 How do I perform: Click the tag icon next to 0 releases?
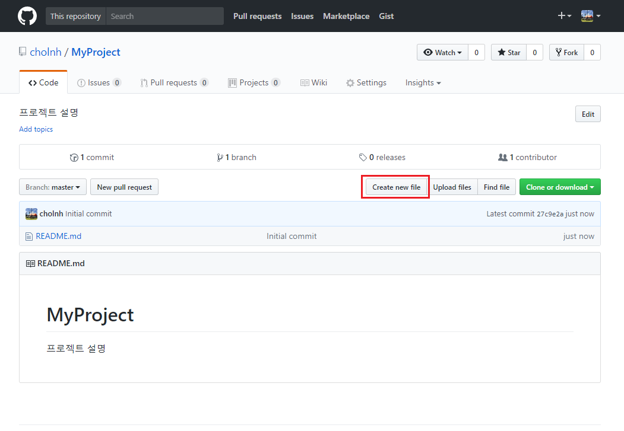[x=363, y=158]
